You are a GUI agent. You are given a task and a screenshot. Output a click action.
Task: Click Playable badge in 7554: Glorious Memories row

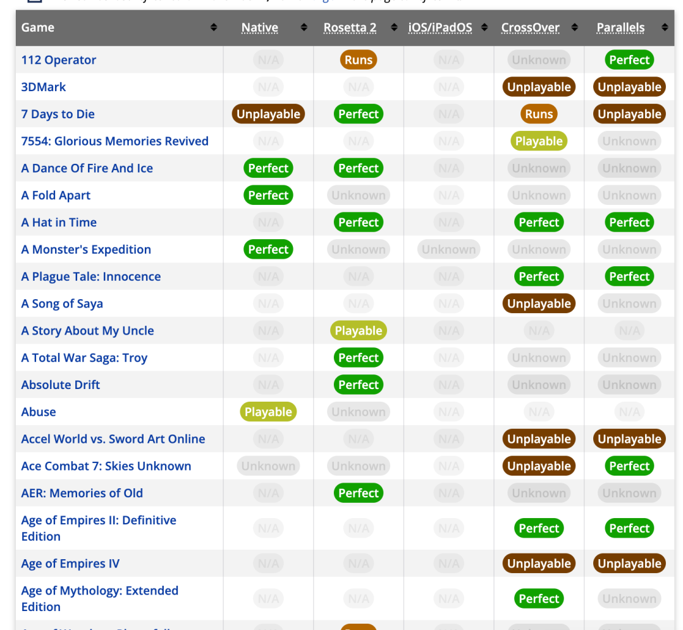pyautogui.click(x=539, y=141)
